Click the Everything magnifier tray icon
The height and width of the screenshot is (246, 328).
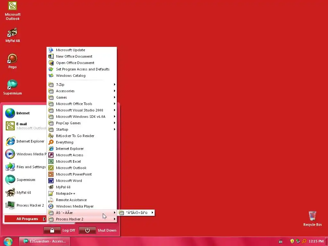pyautogui.click(x=304, y=241)
